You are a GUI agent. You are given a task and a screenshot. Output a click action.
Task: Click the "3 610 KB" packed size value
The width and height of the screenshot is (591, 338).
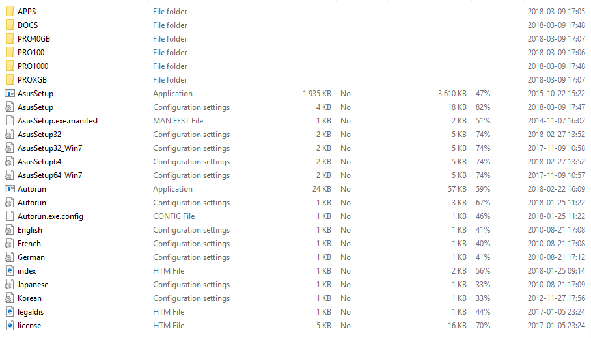(x=452, y=94)
